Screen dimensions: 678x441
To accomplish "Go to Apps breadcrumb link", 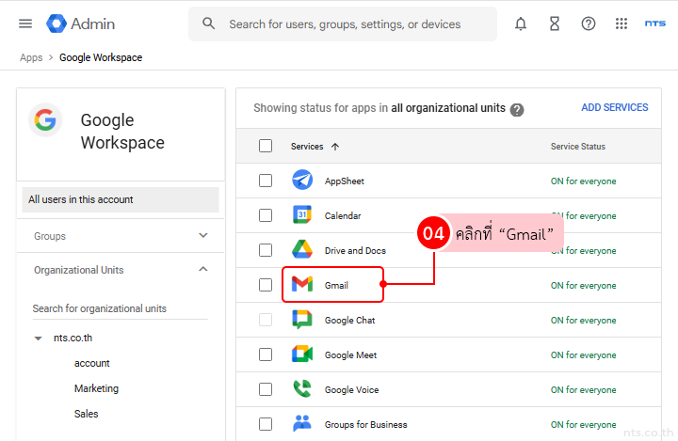I will [x=31, y=57].
